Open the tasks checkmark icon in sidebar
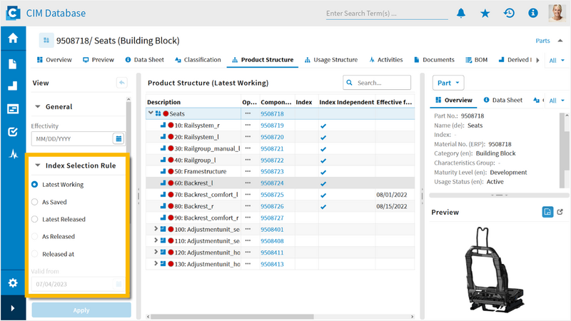This screenshot has width=571, height=321. 13,131
